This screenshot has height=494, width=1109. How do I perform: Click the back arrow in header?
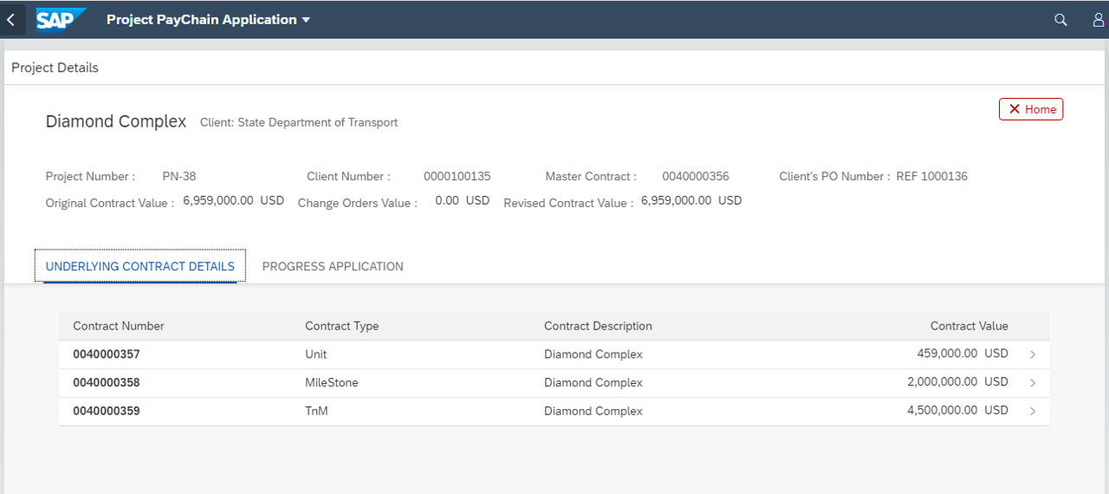click(x=11, y=19)
